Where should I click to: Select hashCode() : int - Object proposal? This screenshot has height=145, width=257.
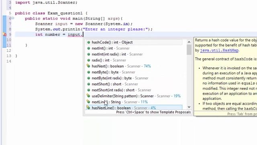134,42
